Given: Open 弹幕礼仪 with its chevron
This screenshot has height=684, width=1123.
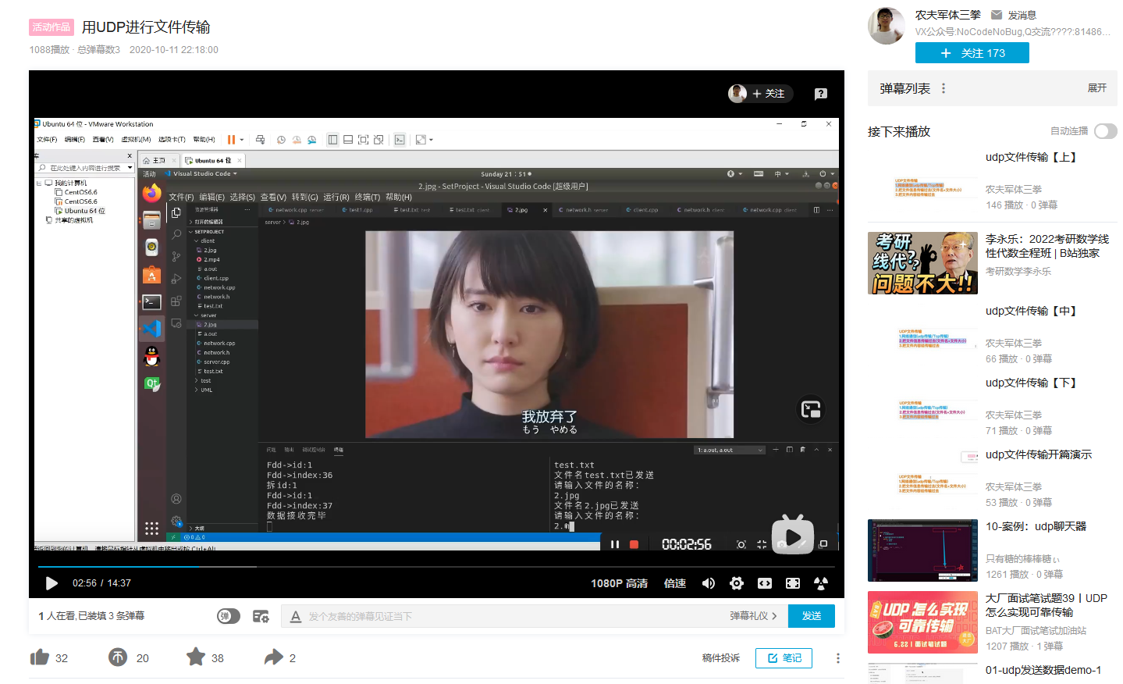Looking at the screenshot, I should click(754, 616).
